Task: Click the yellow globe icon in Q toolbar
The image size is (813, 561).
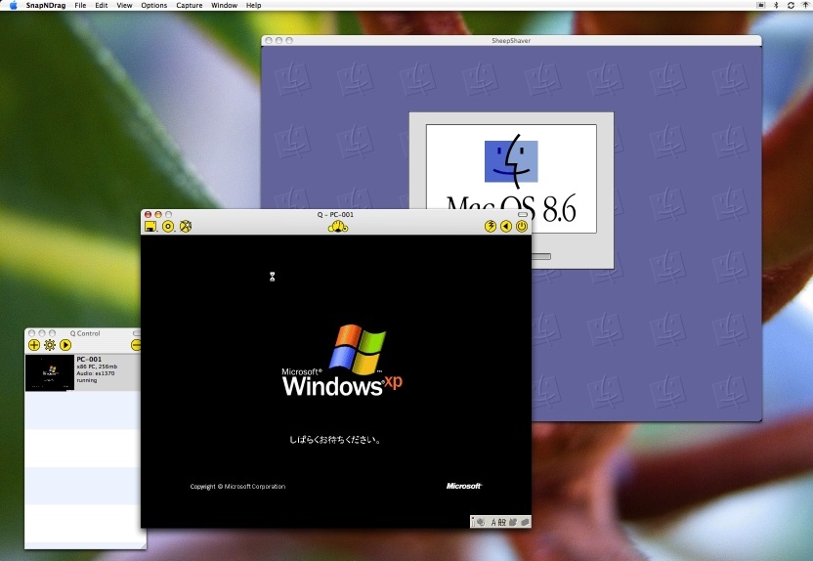Action: 186,227
